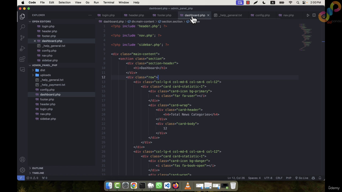Open the Explorer more actions ellipsis
Viewport: 342px width, 192px height.
click(90, 15)
